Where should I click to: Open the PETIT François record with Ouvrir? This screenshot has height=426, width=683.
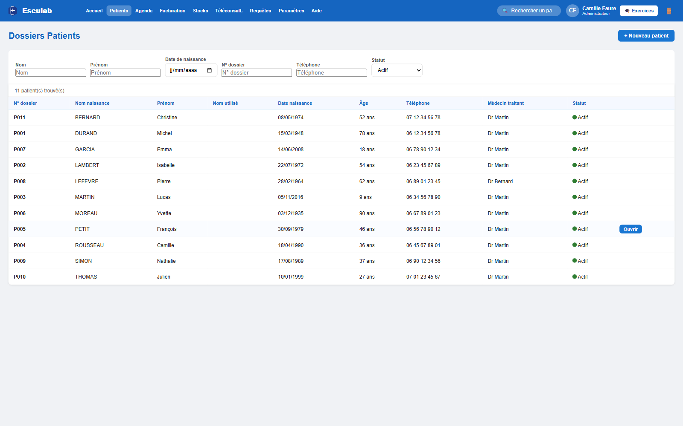630,229
